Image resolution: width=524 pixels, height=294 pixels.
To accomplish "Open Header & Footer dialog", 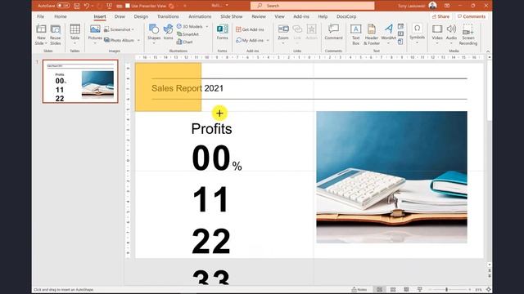I will (371, 34).
